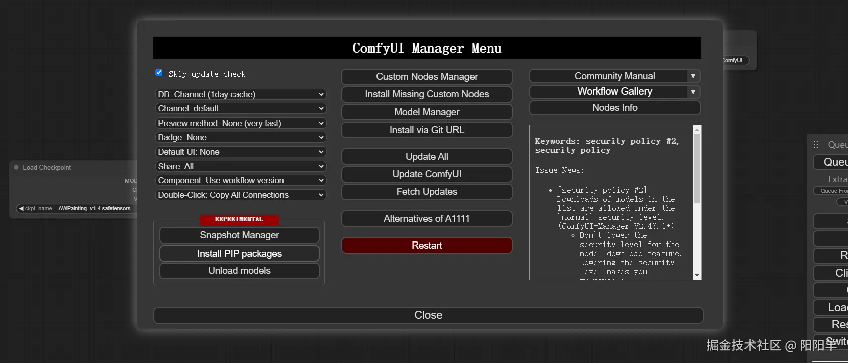Click the Issue News heading text
Screen dimensions: 848x363
coord(559,170)
